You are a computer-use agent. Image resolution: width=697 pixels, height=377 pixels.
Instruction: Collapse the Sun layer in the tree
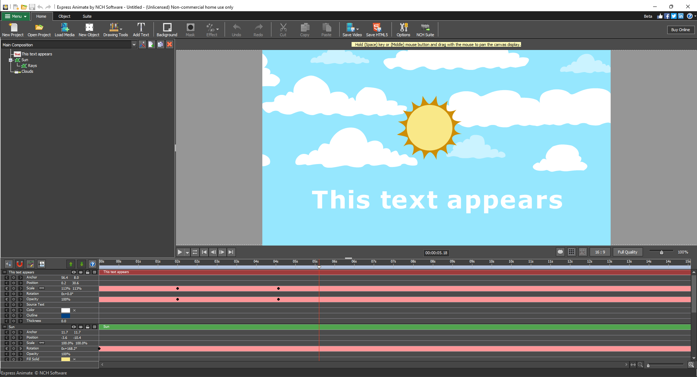11,60
